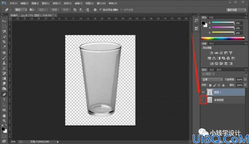Viewport: 249px width, 144px height.
Task: Select the Healing Brush tool
Action: coord(4,53)
